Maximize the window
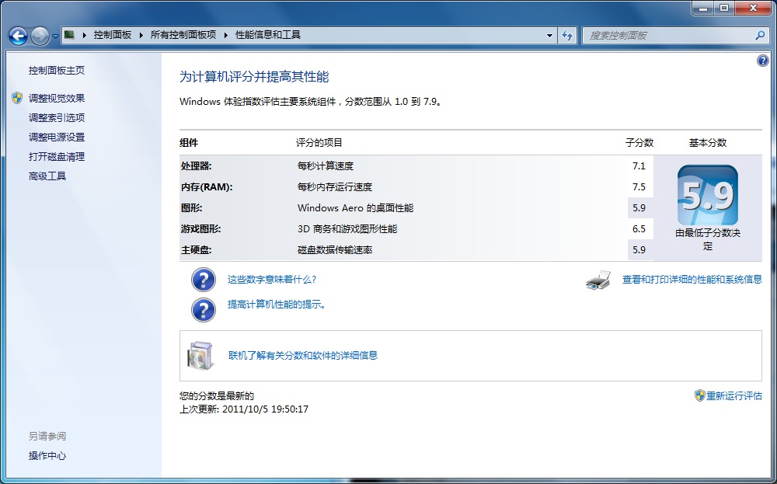The width and height of the screenshot is (777, 484). [x=725, y=9]
